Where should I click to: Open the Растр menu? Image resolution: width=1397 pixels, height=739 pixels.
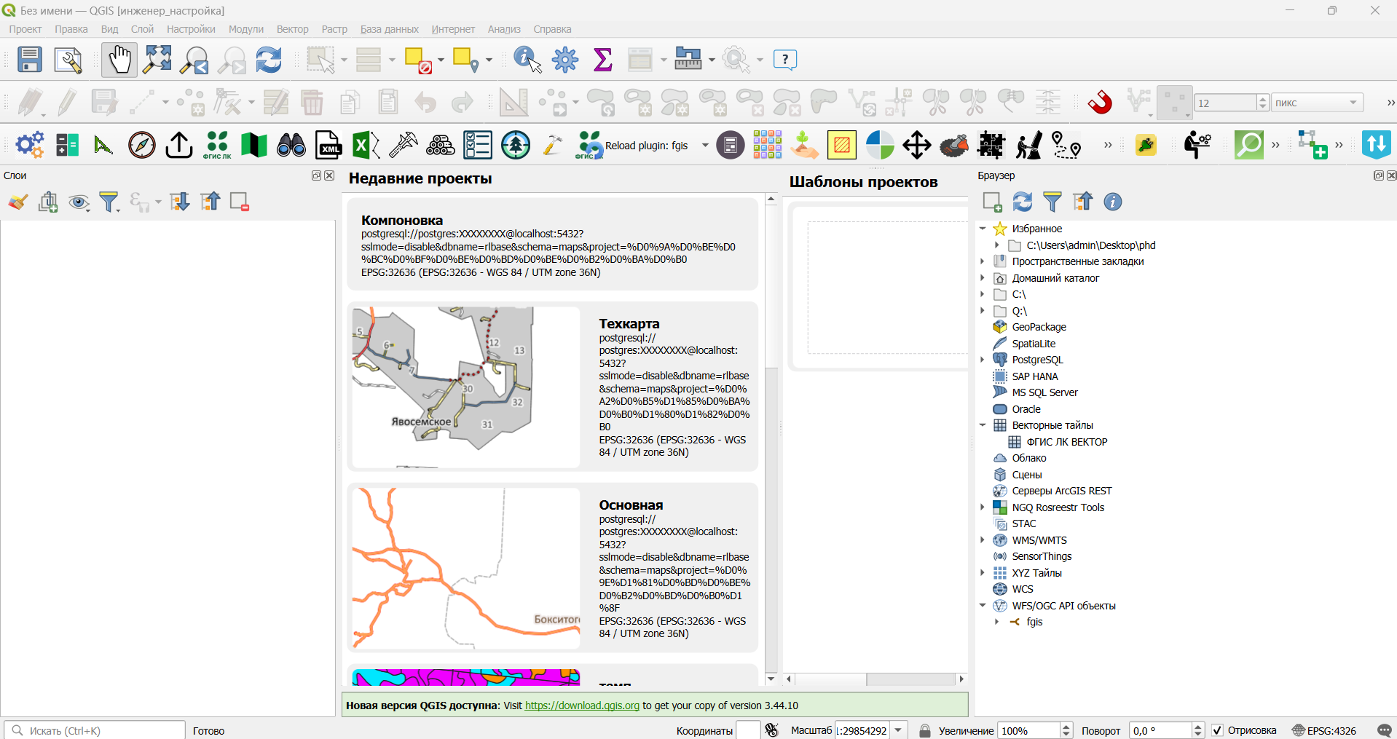(334, 29)
